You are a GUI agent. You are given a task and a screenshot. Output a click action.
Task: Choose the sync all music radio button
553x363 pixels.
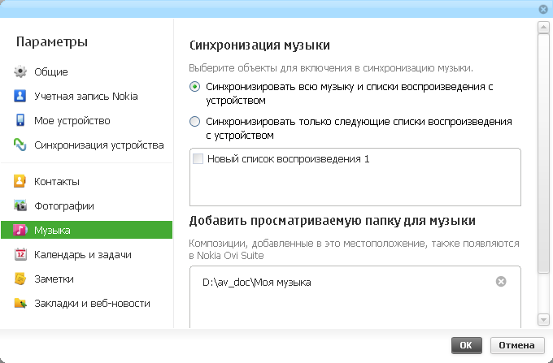194,87
